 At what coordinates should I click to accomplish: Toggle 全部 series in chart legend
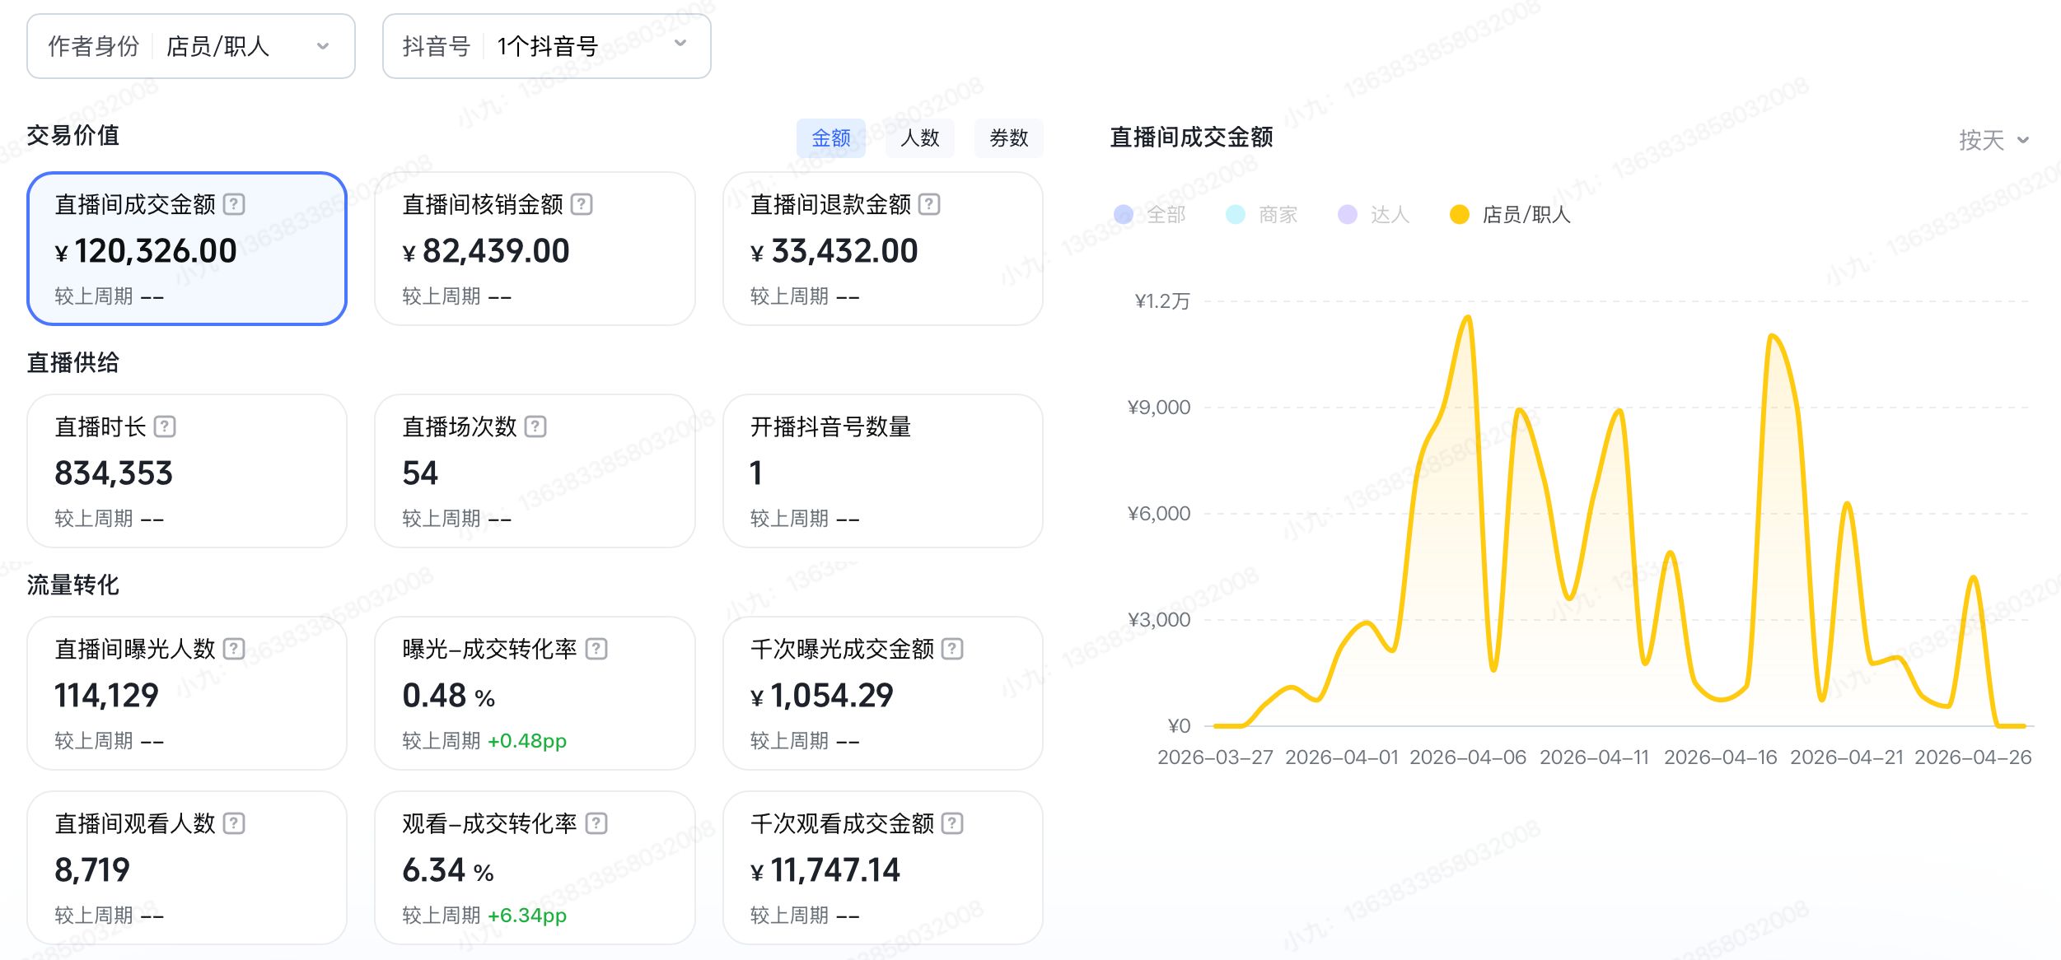tap(1150, 215)
